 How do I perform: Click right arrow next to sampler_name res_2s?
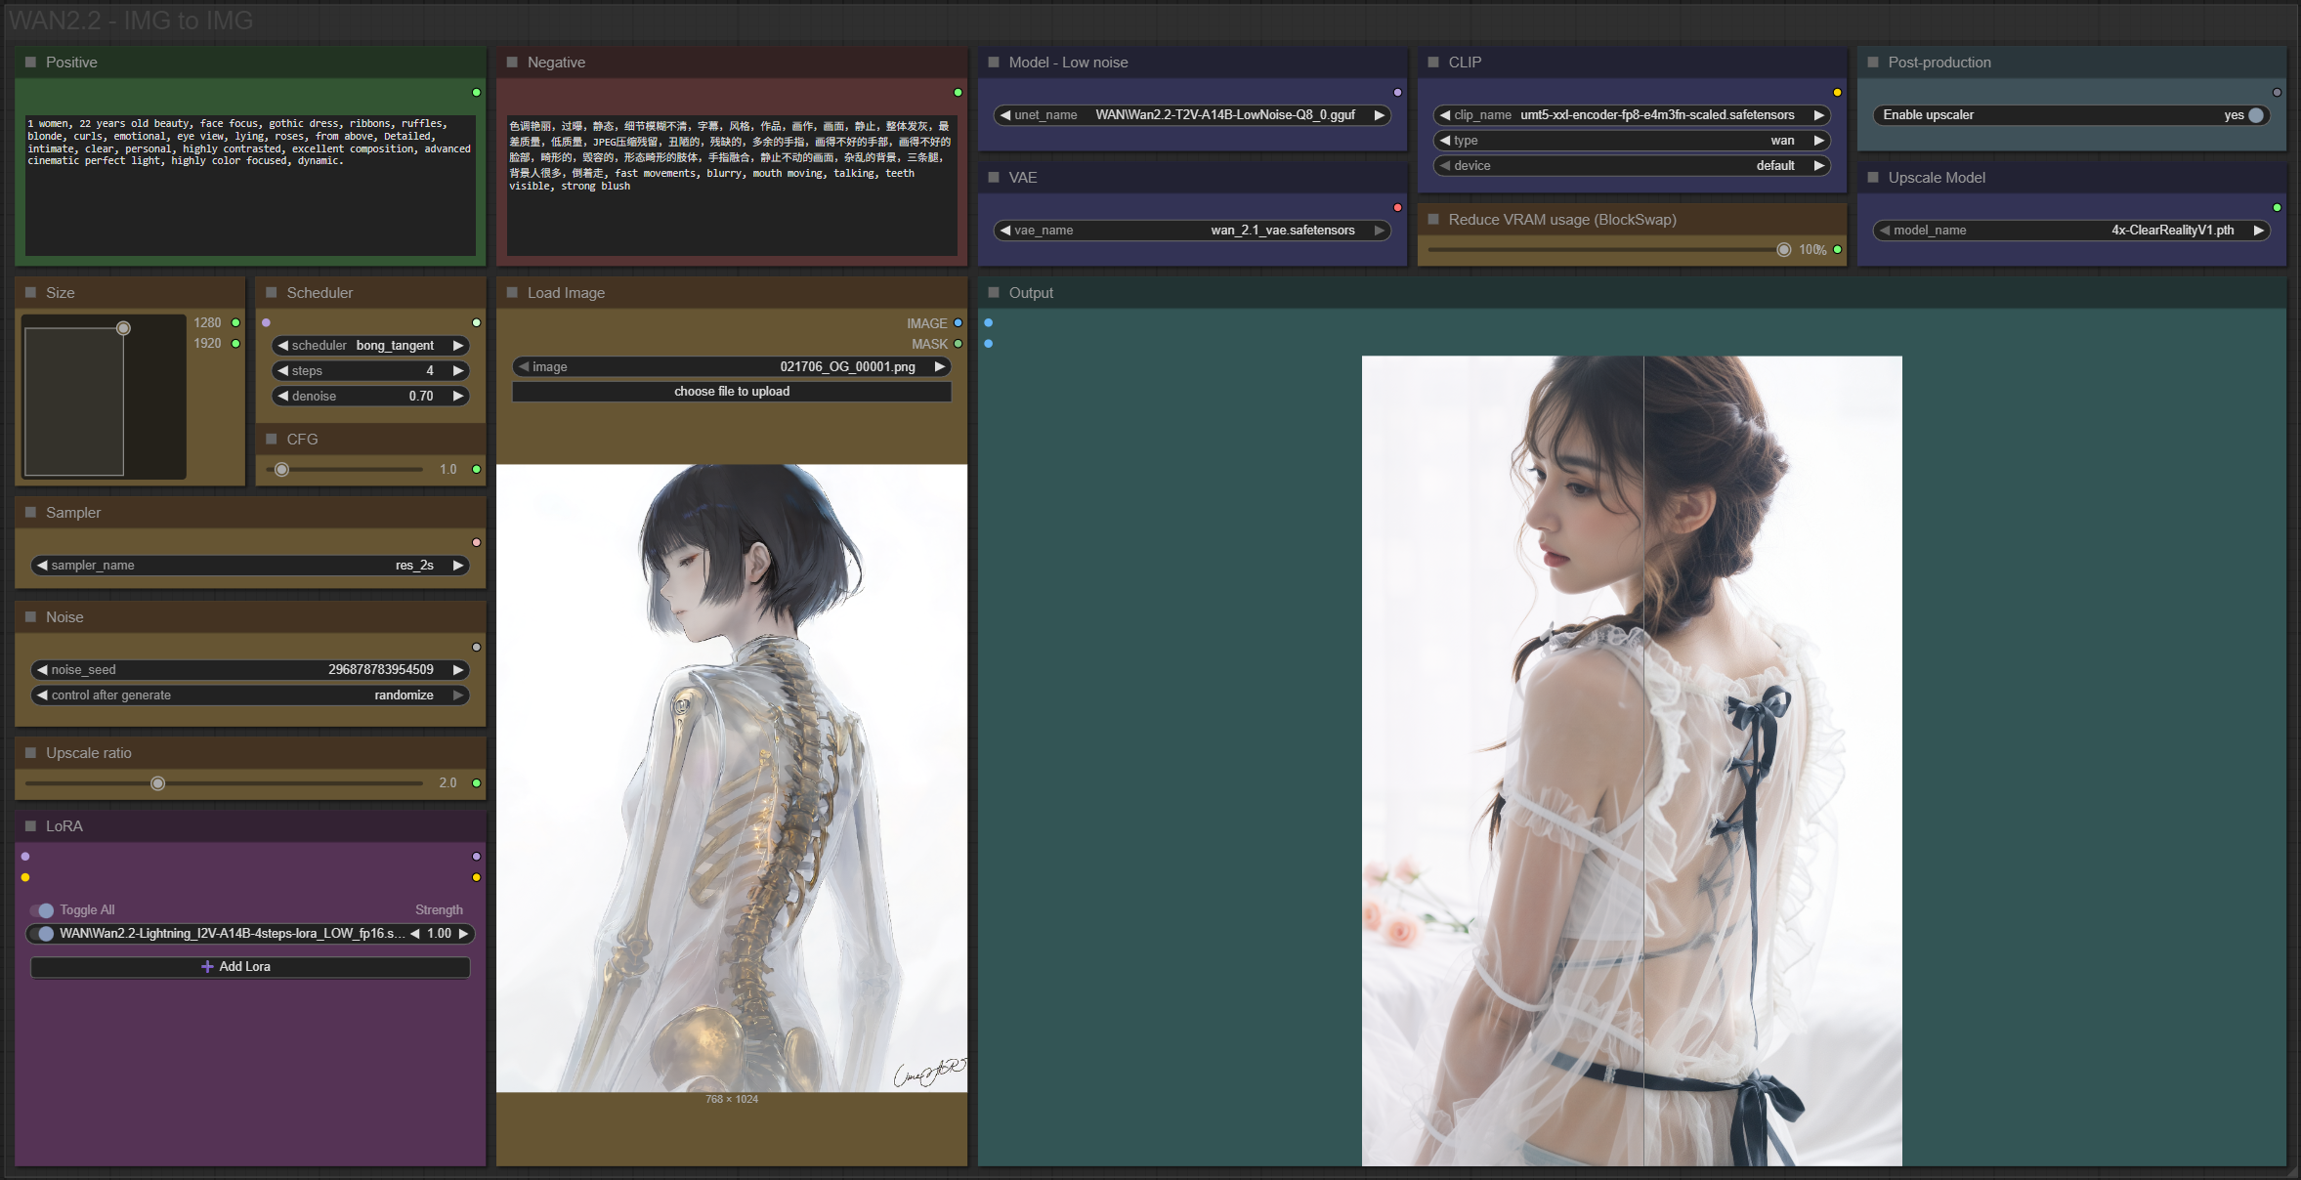point(457,566)
